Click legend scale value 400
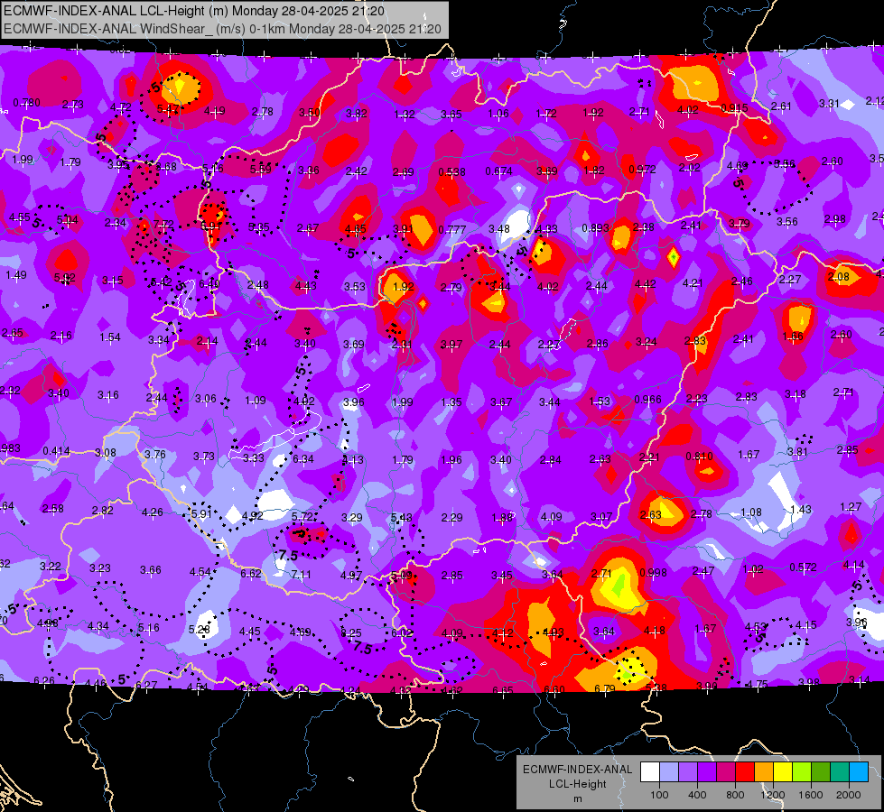The width and height of the screenshot is (884, 812). [x=697, y=795]
